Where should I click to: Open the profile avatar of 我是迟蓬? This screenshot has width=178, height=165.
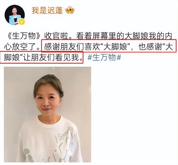(15, 15)
